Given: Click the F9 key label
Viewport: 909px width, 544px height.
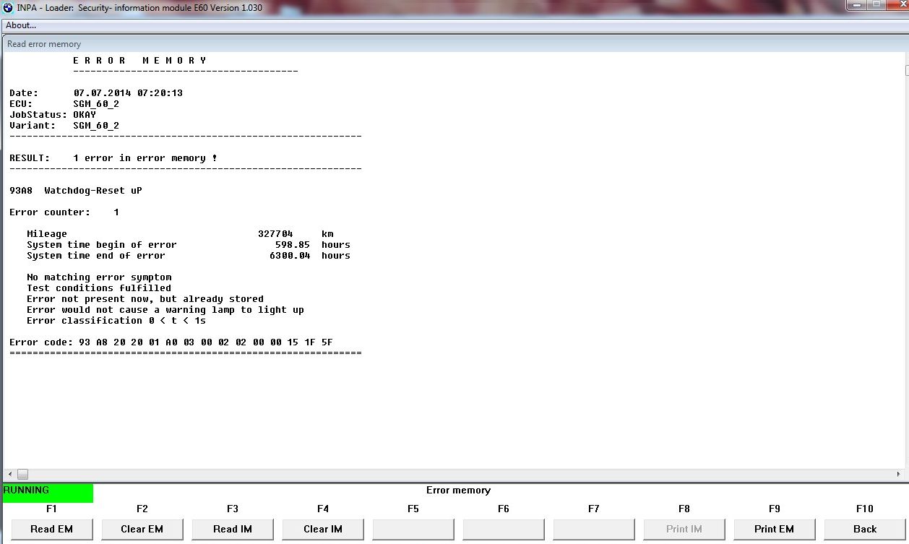Looking at the screenshot, I should click(x=774, y=509).
